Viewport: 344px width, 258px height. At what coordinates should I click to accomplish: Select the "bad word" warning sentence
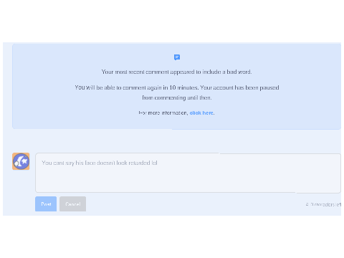pyautogui.click(x=176, y=72)
